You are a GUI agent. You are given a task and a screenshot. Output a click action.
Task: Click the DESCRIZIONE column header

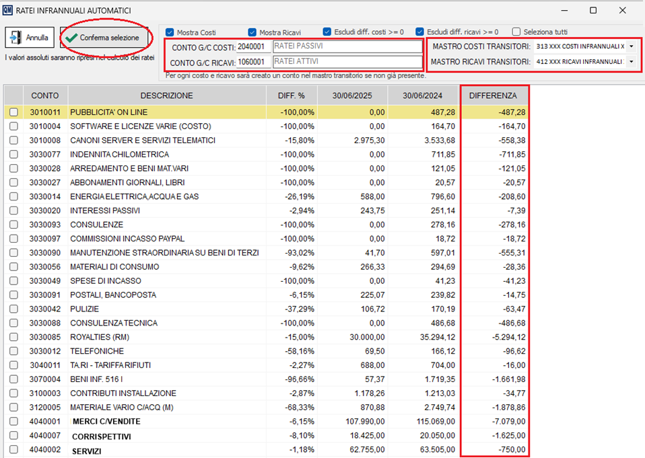166,96
